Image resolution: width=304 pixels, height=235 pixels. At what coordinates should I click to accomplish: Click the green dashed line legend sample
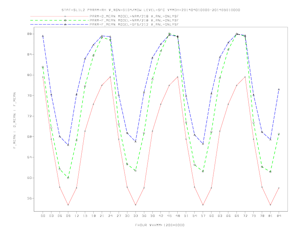[59, 20]
